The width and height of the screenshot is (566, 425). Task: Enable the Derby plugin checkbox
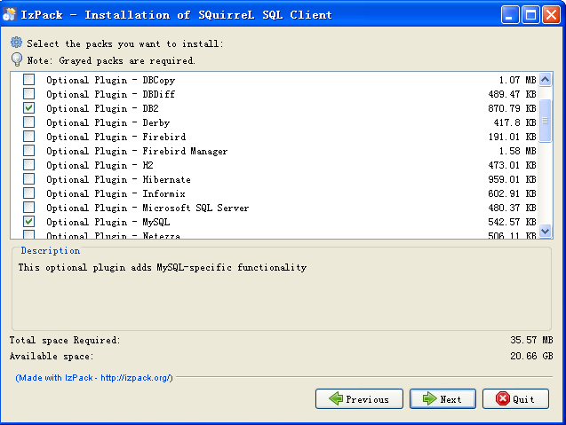(x=28, y=122)
